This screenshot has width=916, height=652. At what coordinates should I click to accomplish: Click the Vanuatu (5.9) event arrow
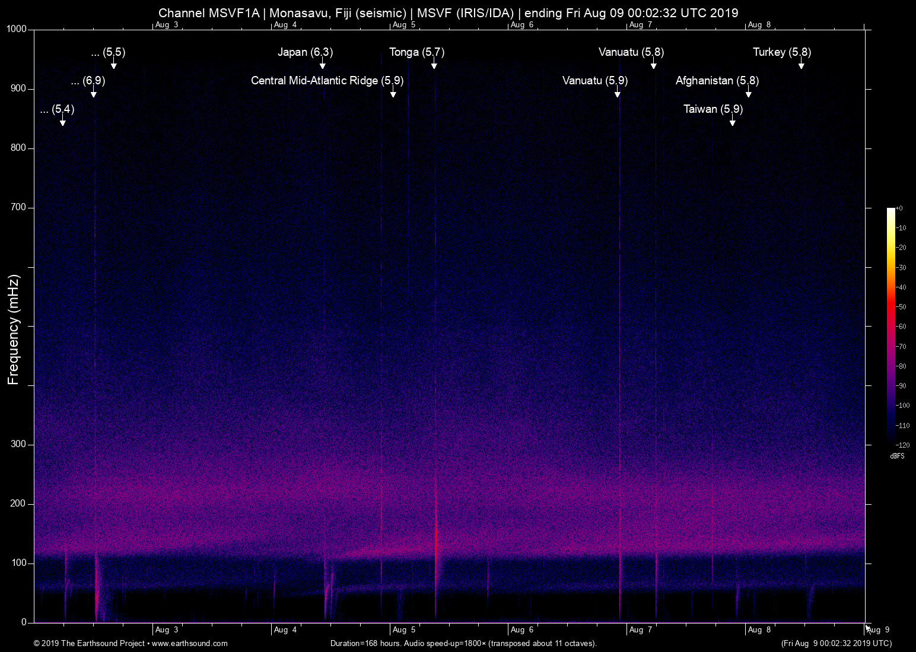point(619,94)
